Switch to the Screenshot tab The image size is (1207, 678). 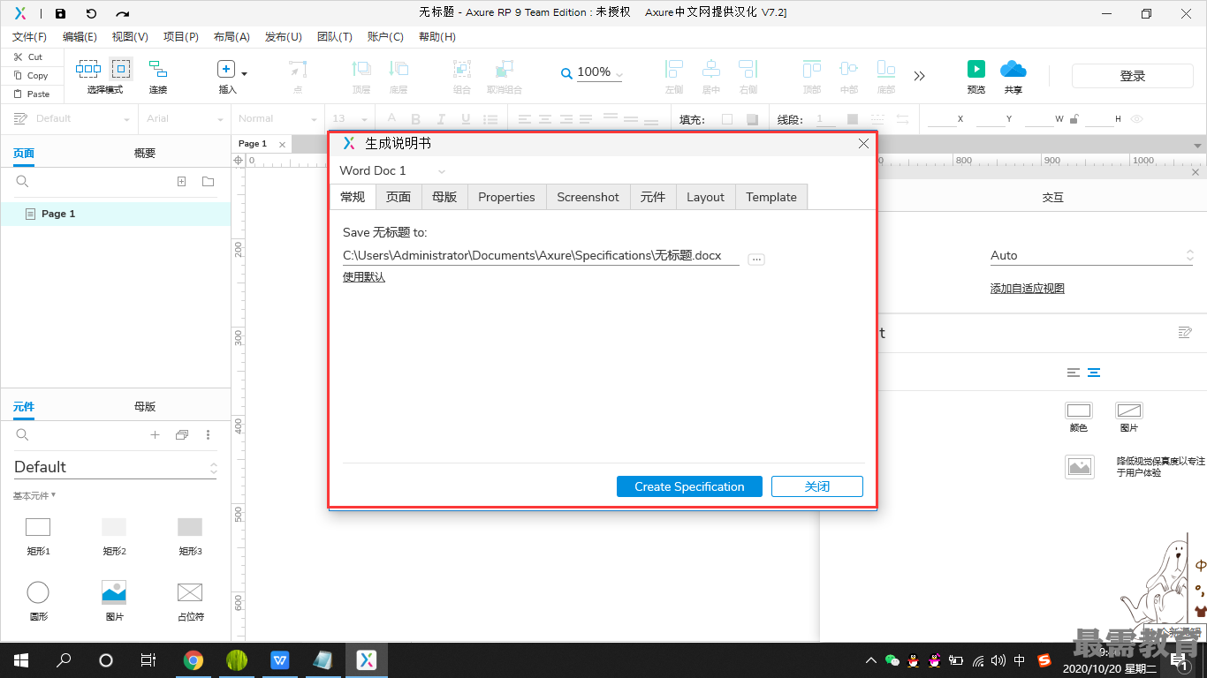[x=588, y=197]
